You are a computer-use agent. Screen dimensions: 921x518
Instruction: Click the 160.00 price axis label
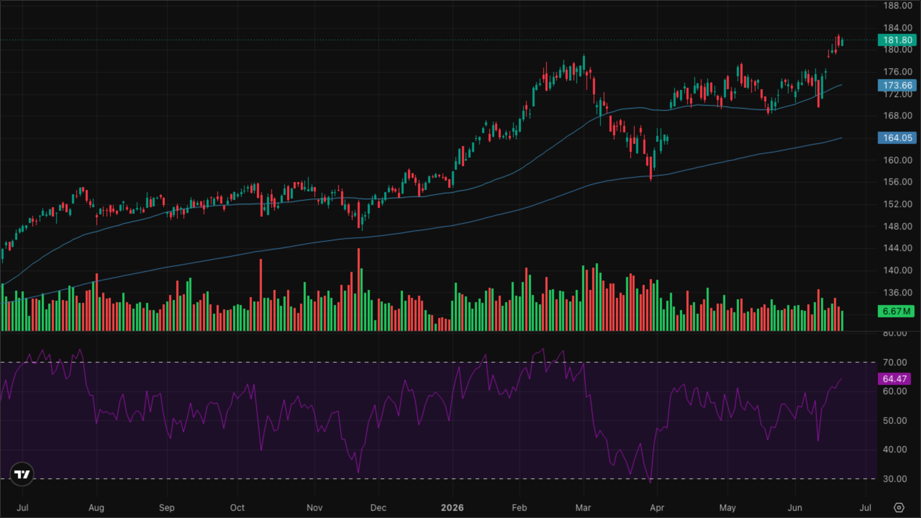pyautogui.click(x=898, y=160)
